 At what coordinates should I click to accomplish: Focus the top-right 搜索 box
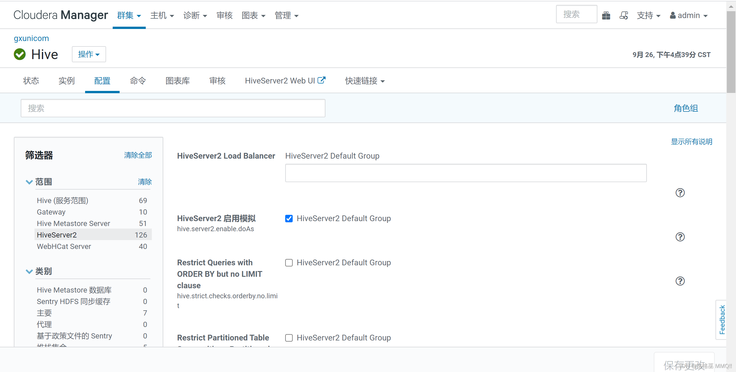[x=576, y=14]
